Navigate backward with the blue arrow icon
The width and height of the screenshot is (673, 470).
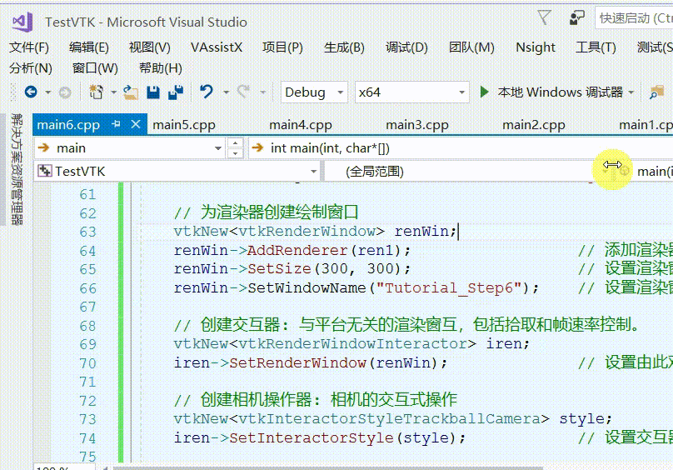coord(31,92)
